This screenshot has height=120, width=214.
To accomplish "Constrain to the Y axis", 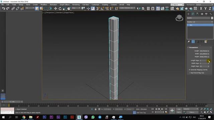I will tap(205, 9).
